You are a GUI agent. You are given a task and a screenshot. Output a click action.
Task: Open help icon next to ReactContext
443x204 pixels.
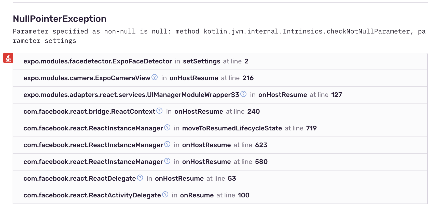[x=160, y=110]
